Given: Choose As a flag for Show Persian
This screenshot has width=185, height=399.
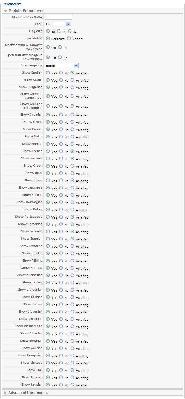Looking at the screenshot, I should [x=72, y=385].
